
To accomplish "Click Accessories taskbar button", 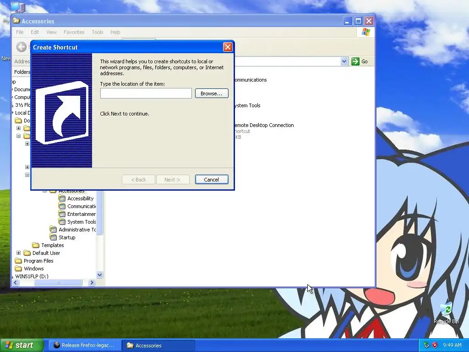I will pos(158,346).
